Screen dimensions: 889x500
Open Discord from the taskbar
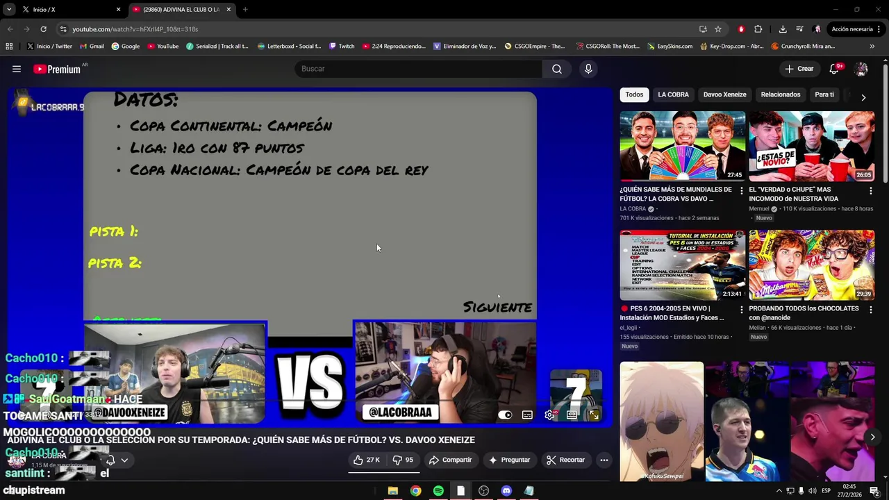point(506,491)
